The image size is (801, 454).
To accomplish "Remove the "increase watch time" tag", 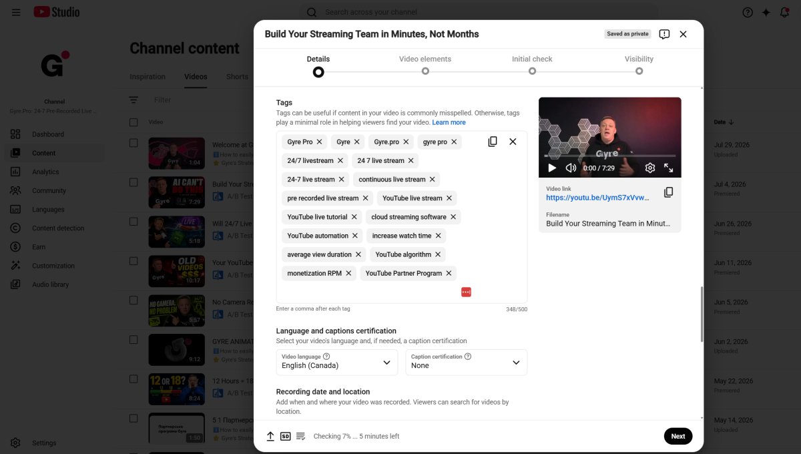I will click(x=439, y=236).
